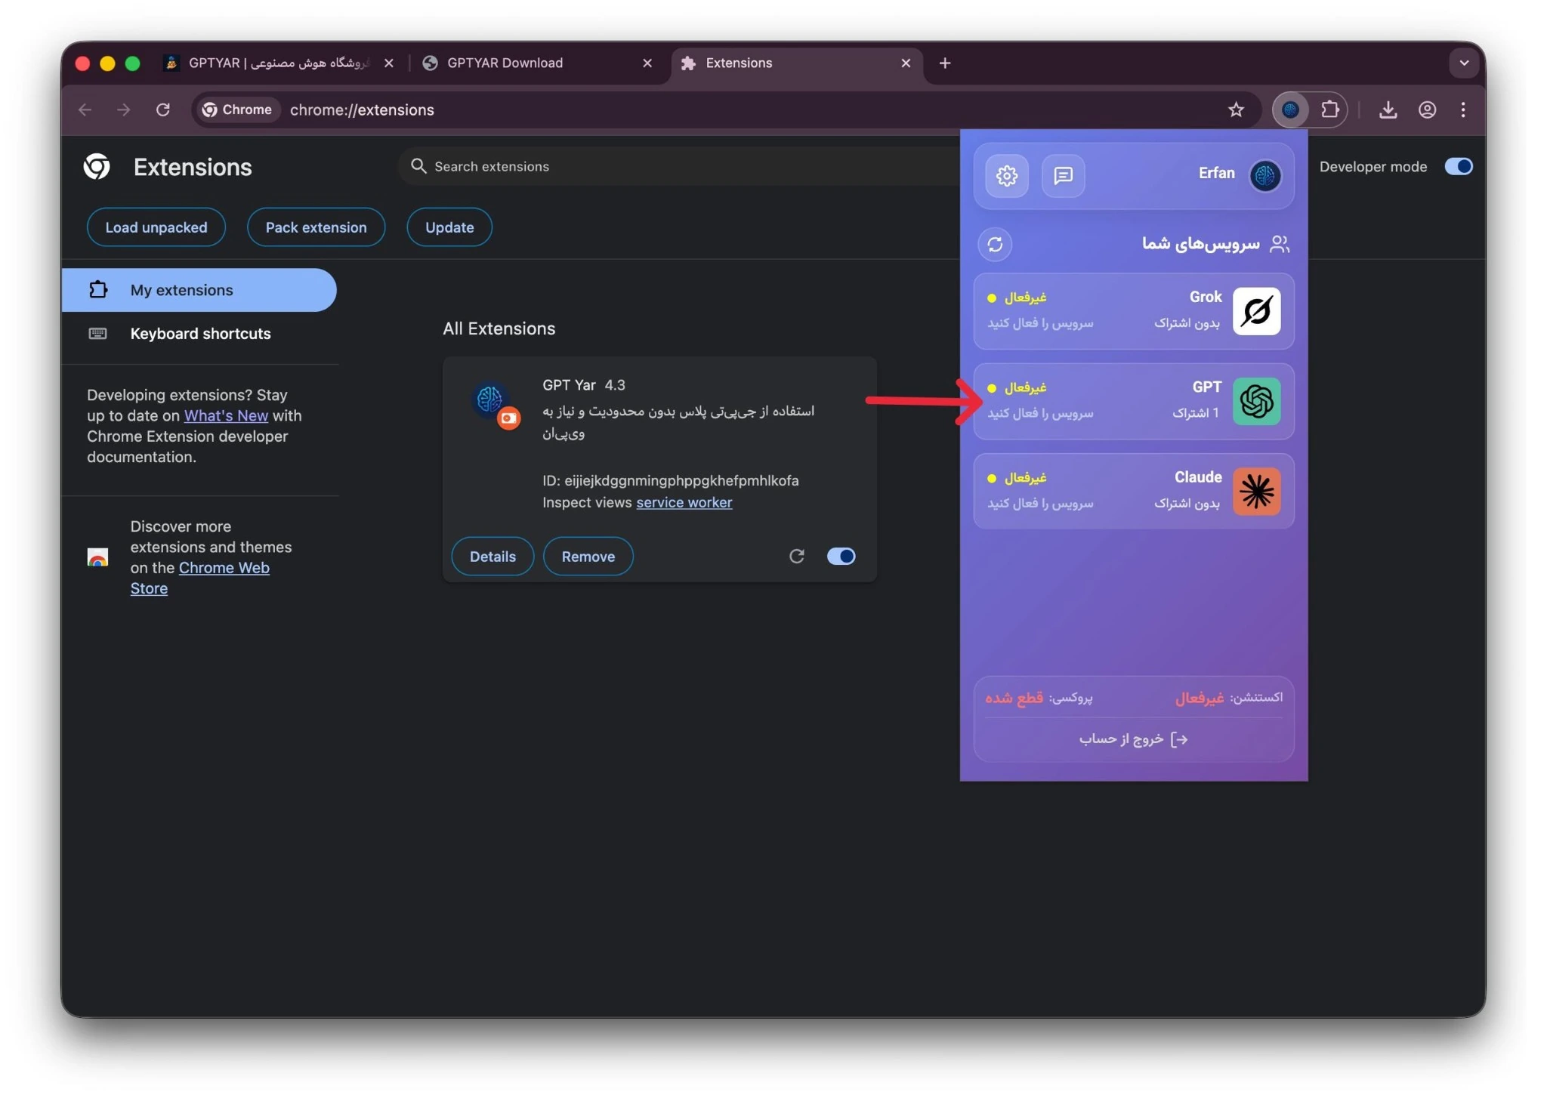Select the Extensions tab
This screenshot has height=1098, width=1547.
(796, 63)
